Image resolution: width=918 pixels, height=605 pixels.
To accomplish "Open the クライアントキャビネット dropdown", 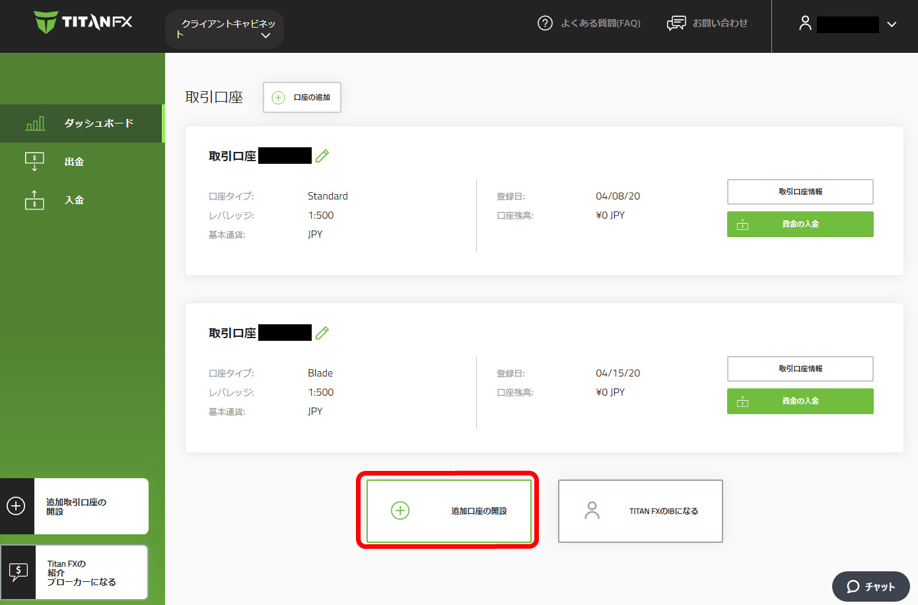I will point(225,29).
